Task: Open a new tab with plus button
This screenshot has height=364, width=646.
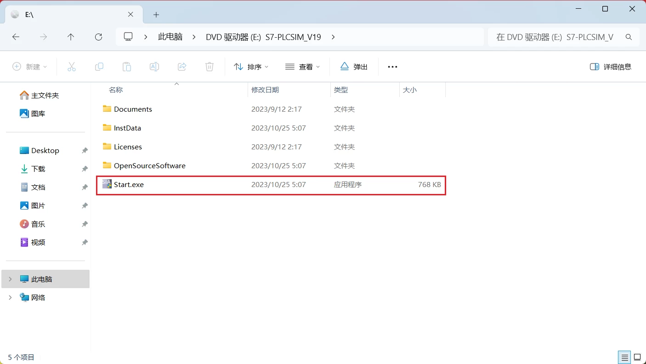Action: point(156,15)
